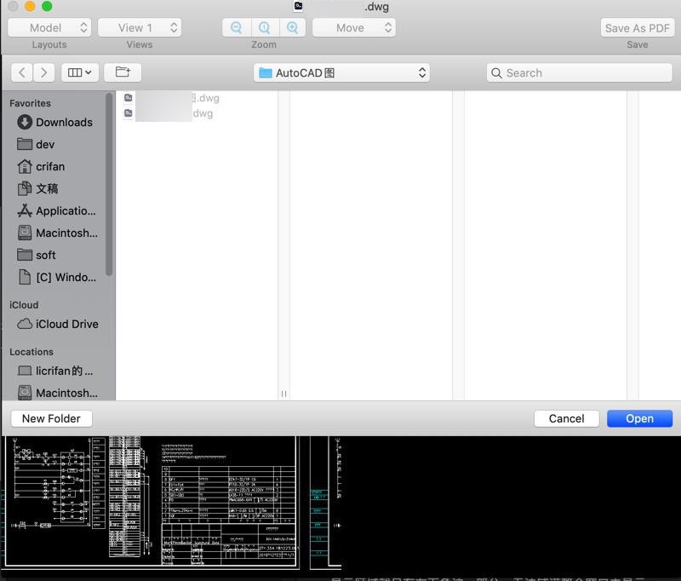Click the New Folder button
The height and width of the screenshot is (581, 681).
click(x=51, y=418)
